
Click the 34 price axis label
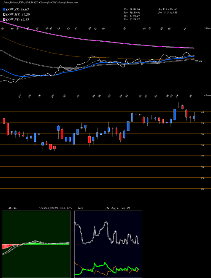pos(202,145)
